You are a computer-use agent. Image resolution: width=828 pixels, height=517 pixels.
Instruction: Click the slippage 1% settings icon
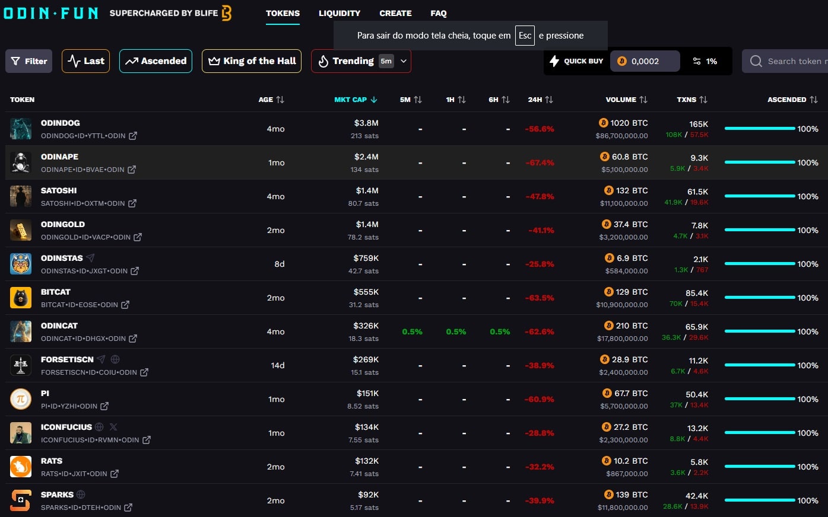(x=697, y=61)
